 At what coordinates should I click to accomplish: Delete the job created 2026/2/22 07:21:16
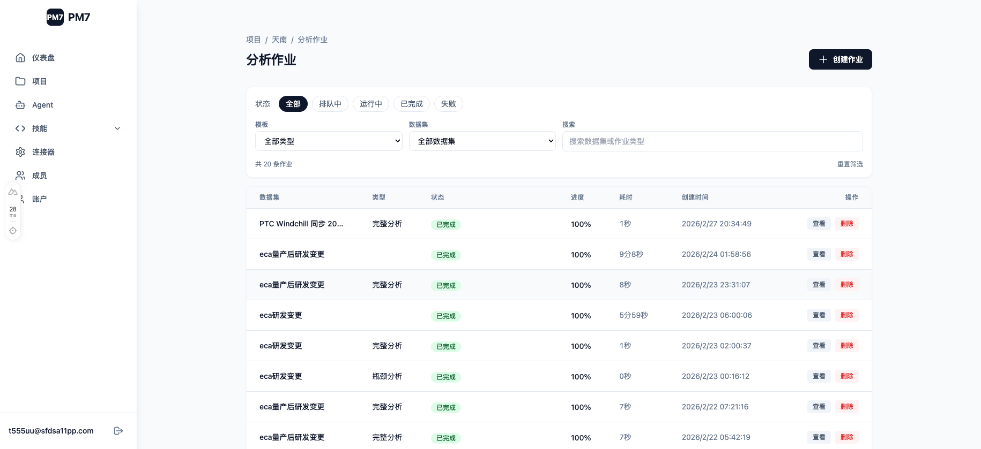[847, 407]
